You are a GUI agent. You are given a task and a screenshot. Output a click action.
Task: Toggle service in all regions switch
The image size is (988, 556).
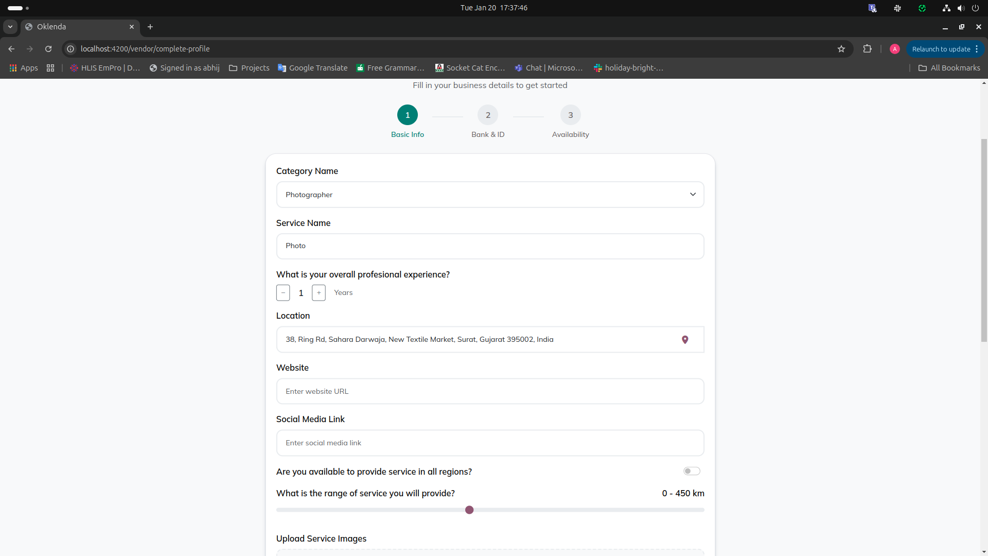pos(692,471)
